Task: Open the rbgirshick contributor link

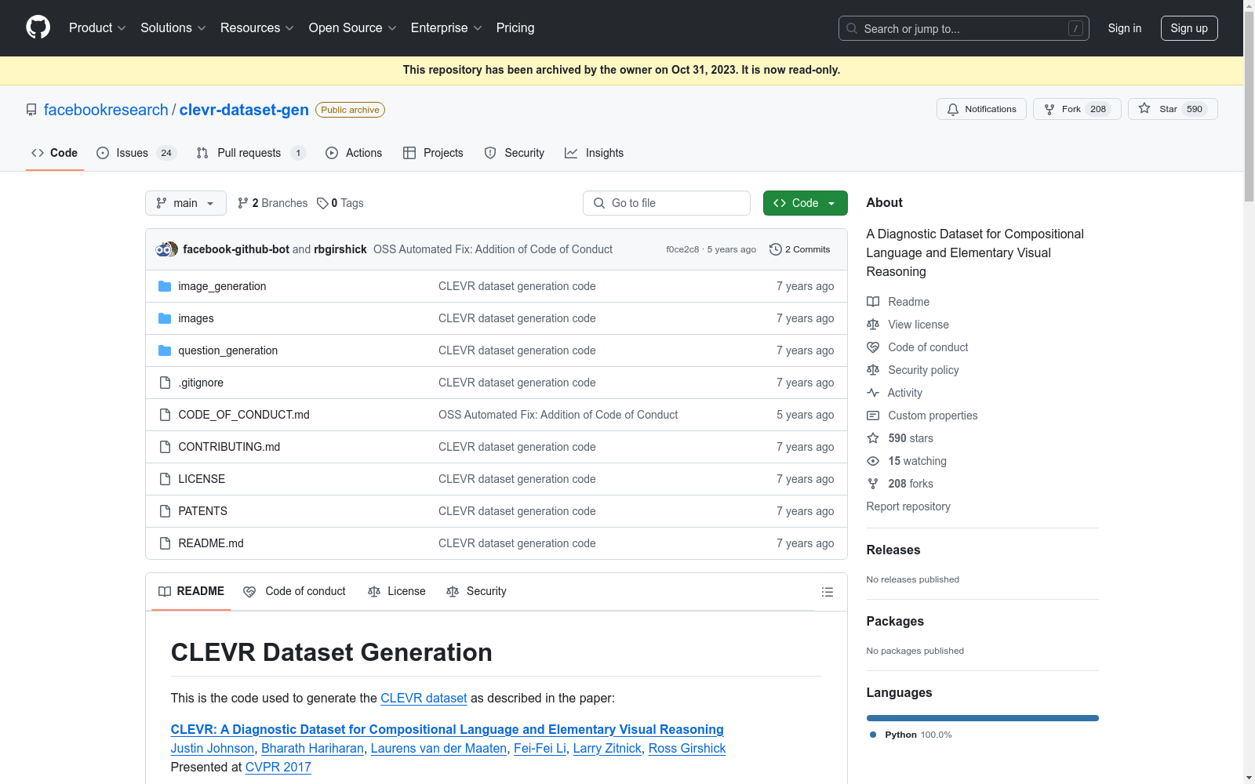Action: (340, 249)
